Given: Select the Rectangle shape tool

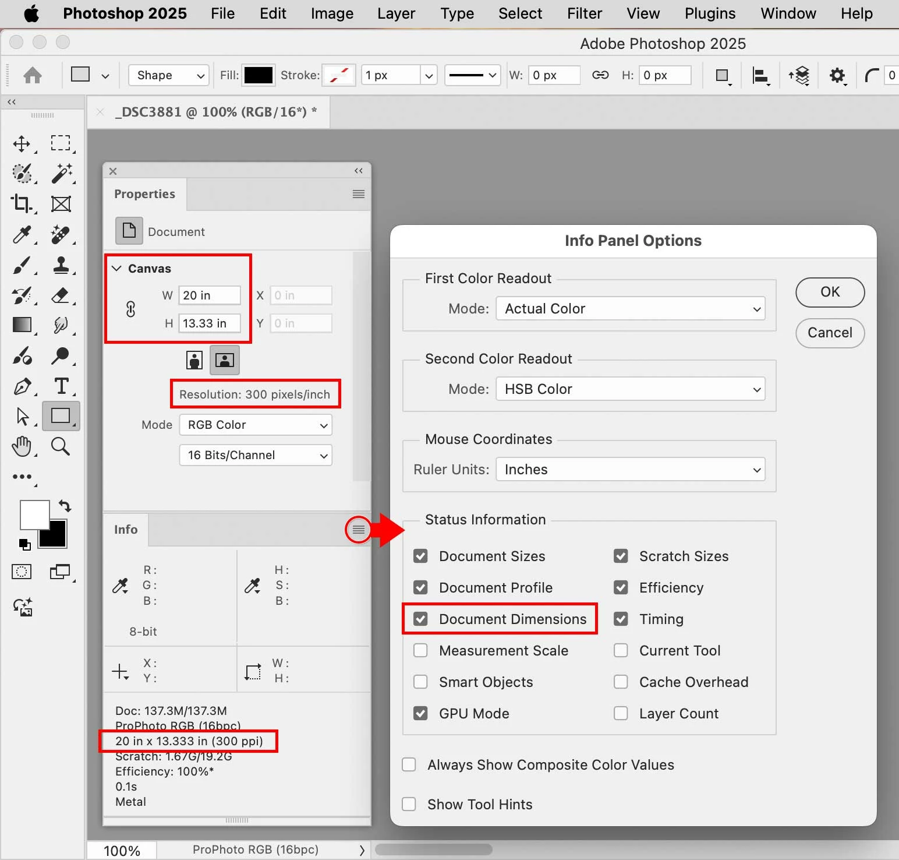Looking at the screenshot, I should [x=61, y=416].
